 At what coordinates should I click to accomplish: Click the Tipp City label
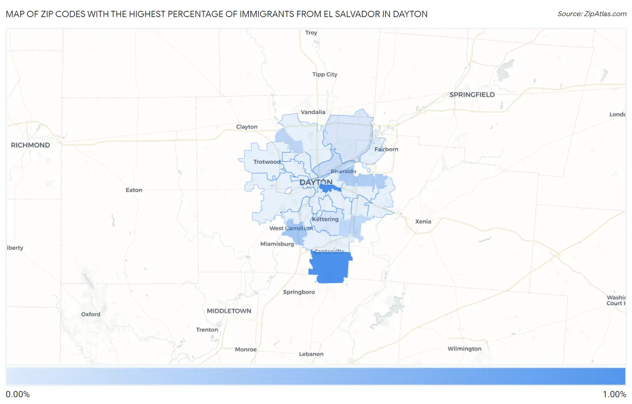pos(325,75)
